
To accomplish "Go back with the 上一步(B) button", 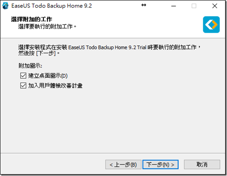I will [x=123, y=165].
